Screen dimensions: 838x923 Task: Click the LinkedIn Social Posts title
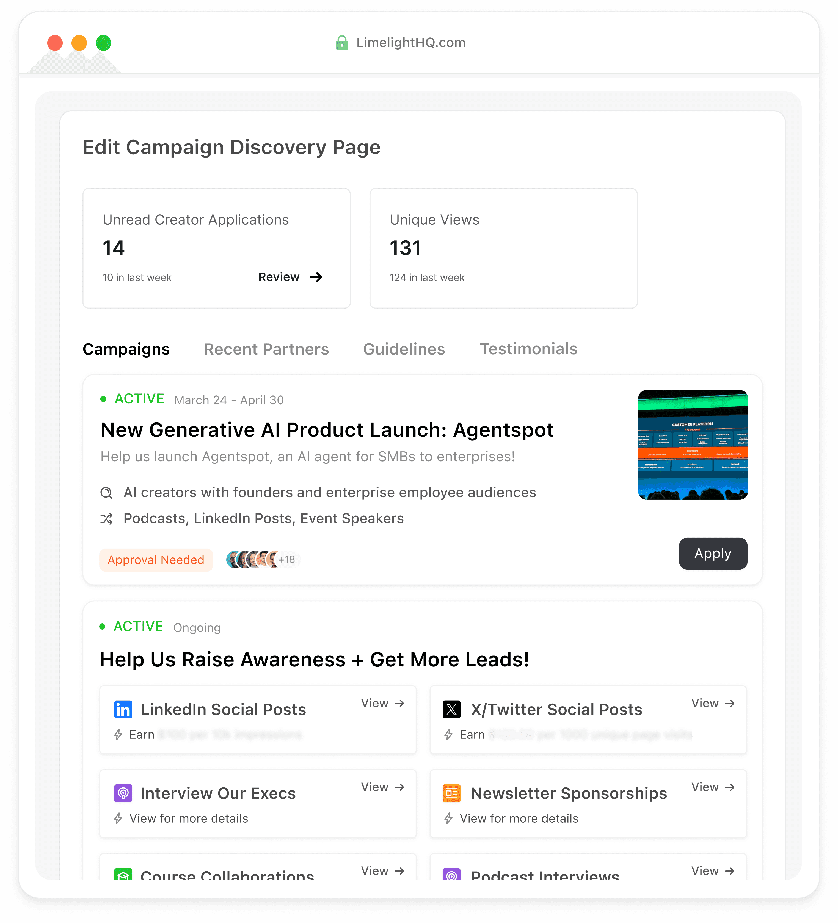pos(223,710)
